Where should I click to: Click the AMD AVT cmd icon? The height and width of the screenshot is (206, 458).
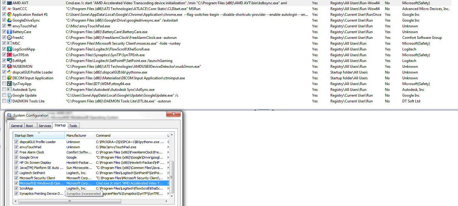click(9, 3)
